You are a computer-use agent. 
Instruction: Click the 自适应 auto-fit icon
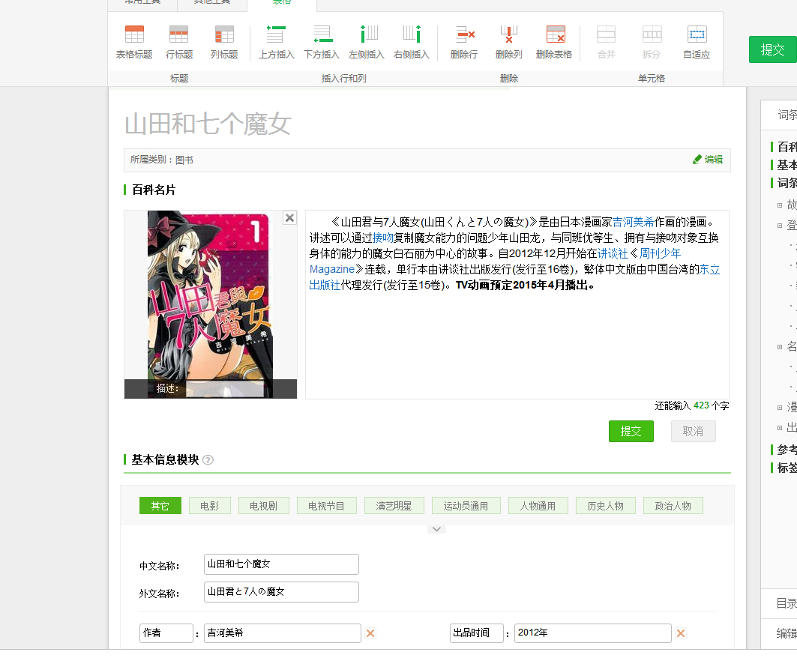point(697,34)
